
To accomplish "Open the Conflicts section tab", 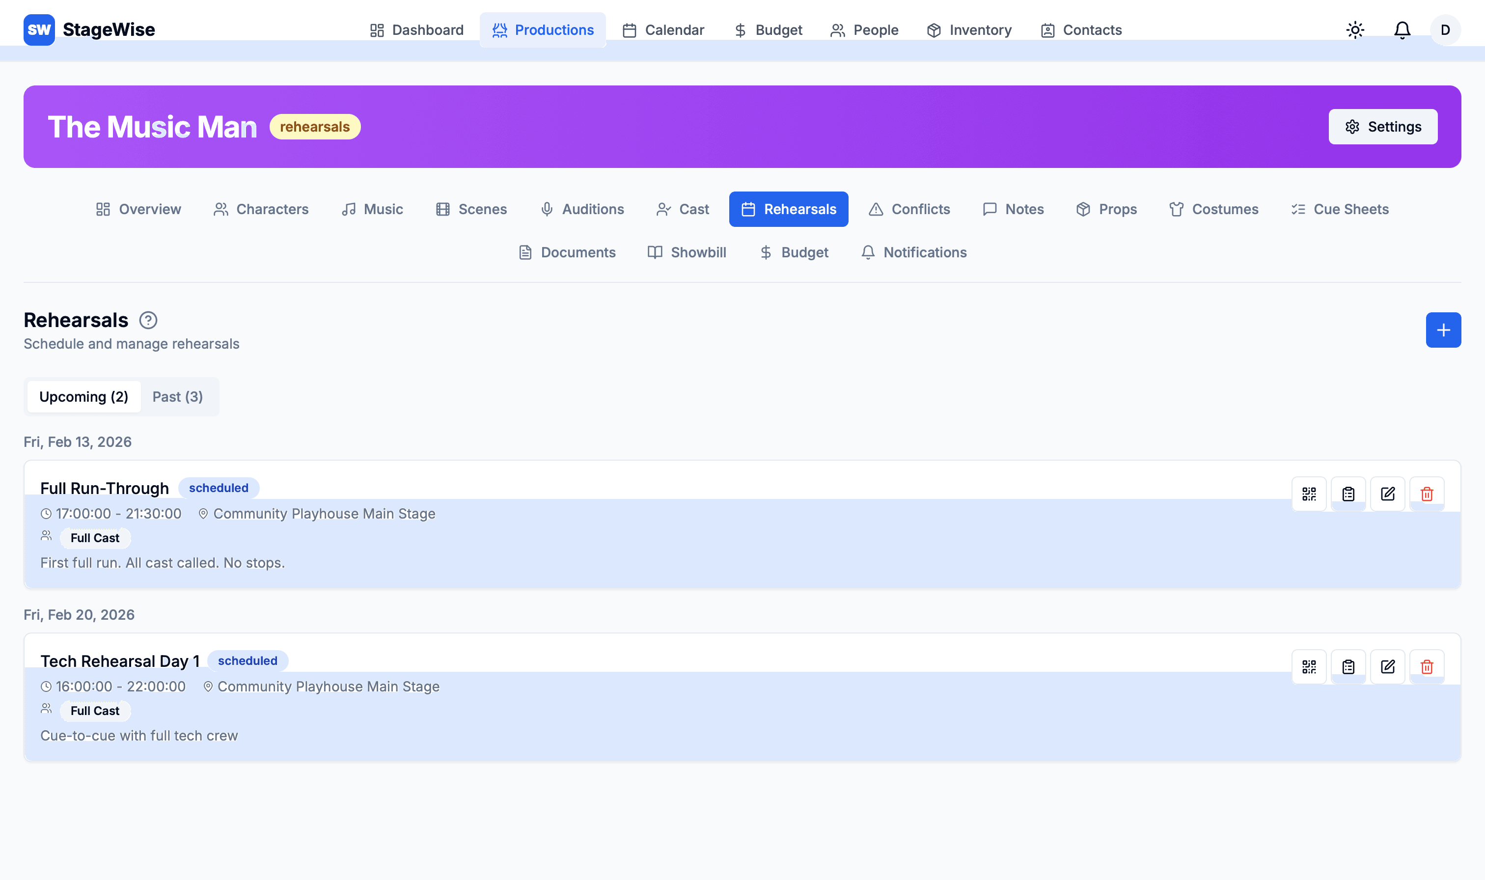I will point(909,209).
